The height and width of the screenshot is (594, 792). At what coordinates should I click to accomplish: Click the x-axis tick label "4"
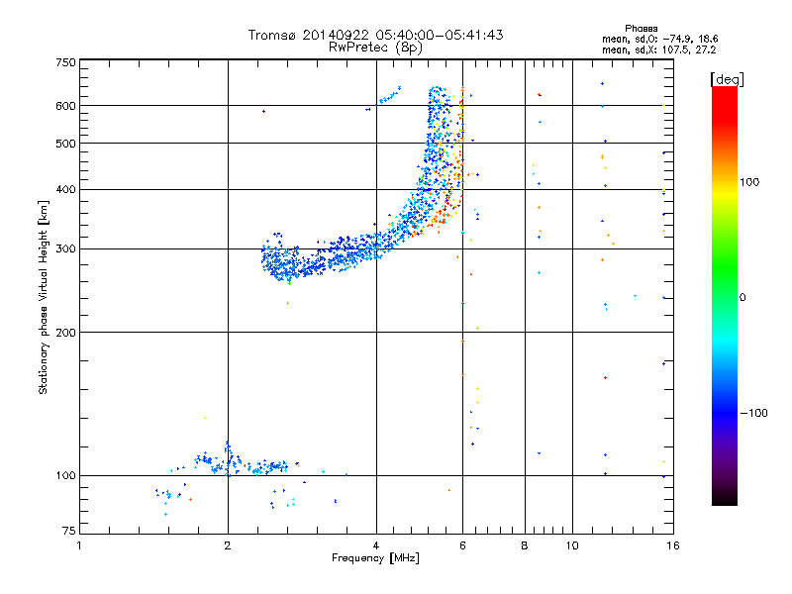point(376,545)
